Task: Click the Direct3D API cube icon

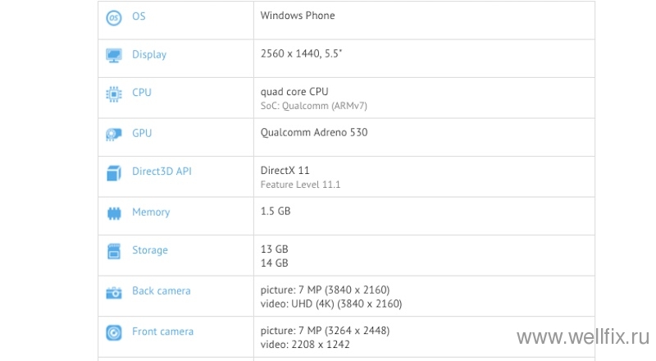Action: [114, 173]
